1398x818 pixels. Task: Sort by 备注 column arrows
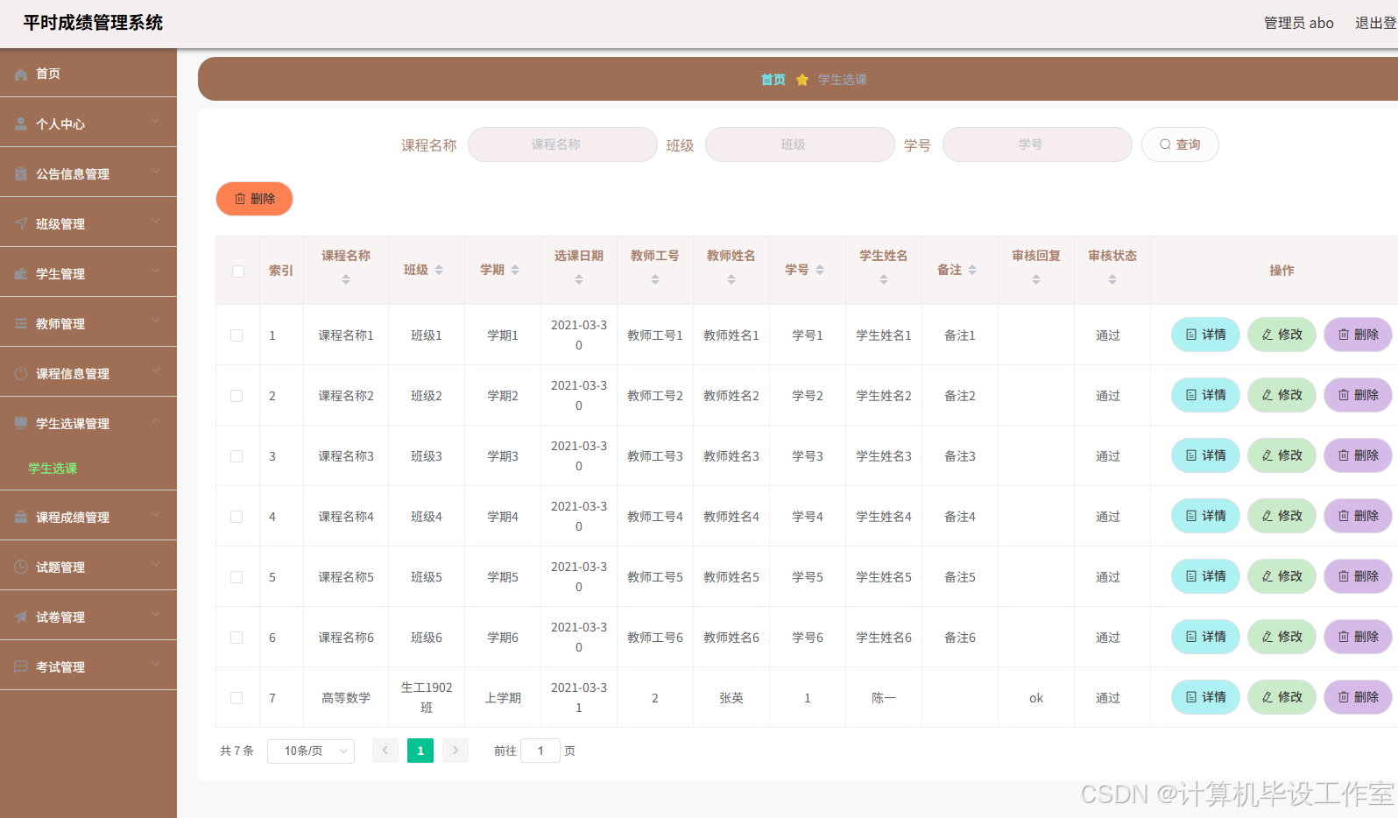click(972, 270)
